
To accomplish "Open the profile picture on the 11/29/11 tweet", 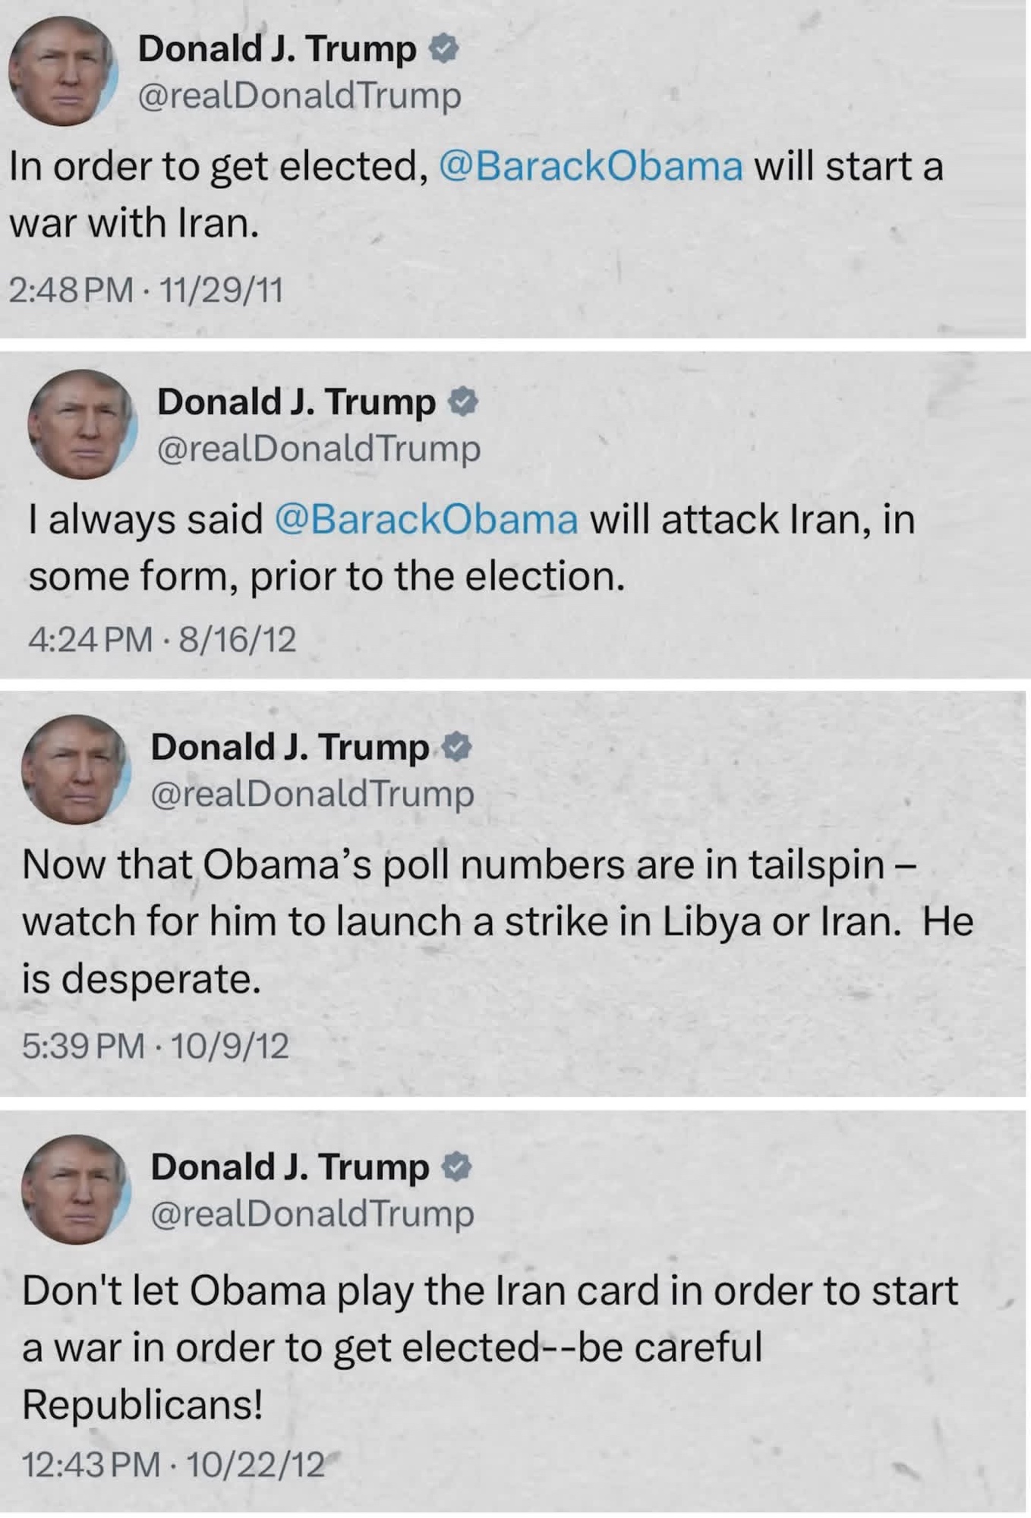I will pyautogui.click(x=63, y=71).
